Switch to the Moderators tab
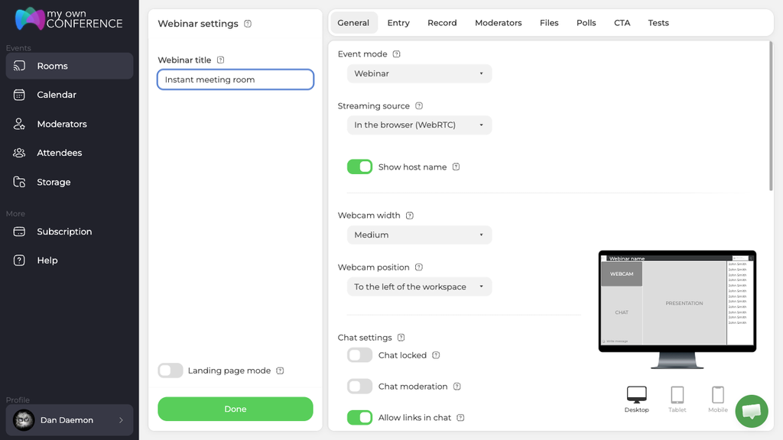The image size is (783, 440). [x=499, y=23]
